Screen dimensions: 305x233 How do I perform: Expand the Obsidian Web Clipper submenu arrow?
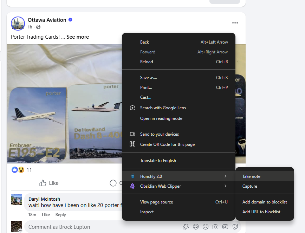pyautogui.click(x=226, y=186)
